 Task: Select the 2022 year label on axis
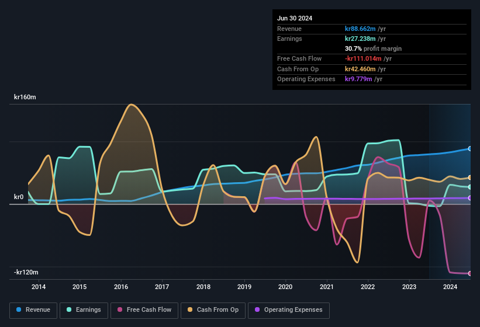(x=368, y=287)
